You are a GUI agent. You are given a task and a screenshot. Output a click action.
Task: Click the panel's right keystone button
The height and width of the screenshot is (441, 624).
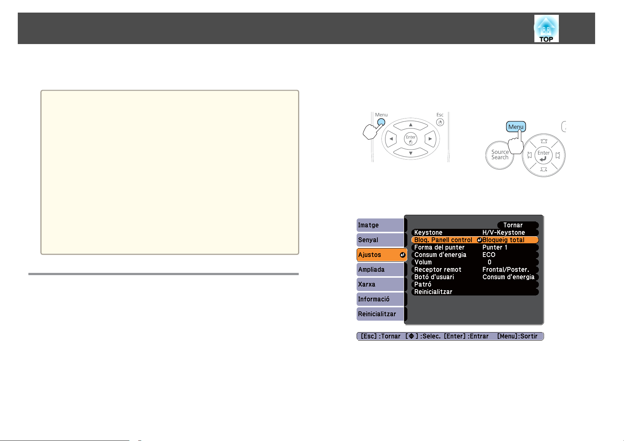pyautogui.click(x=558, y=155)
